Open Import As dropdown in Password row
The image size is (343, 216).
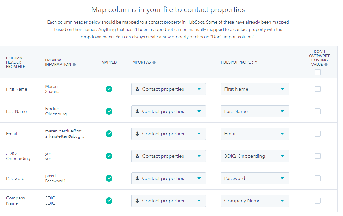click(169, 178)
